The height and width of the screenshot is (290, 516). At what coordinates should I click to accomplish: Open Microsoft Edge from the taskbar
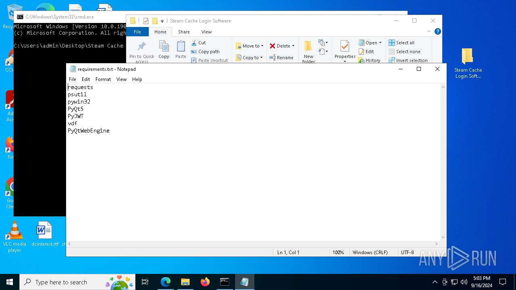(166, 282)
